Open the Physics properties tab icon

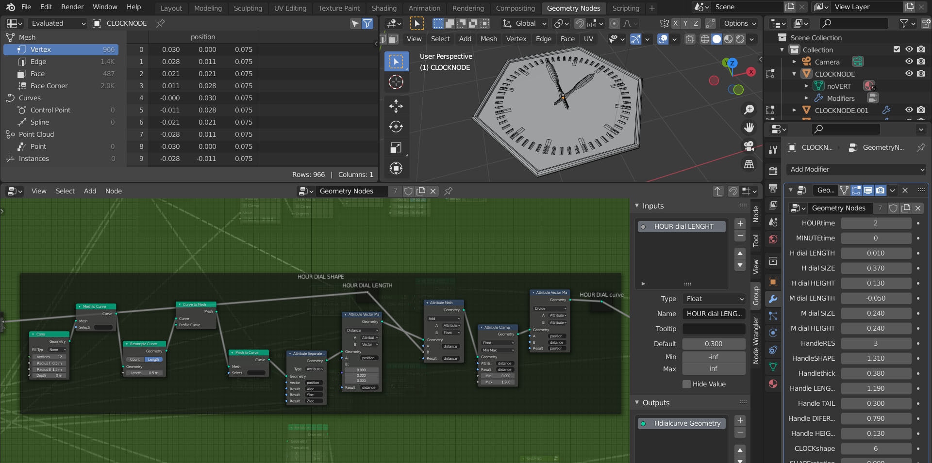773,333
